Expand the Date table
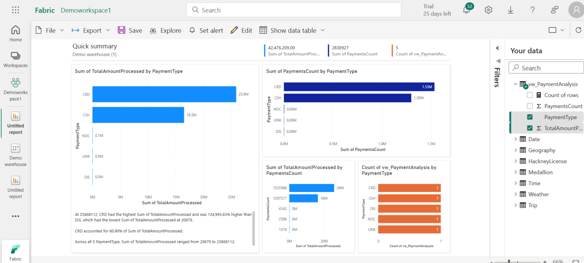Image resolution: width=584 pixels, height=263 pixels. 516,139
